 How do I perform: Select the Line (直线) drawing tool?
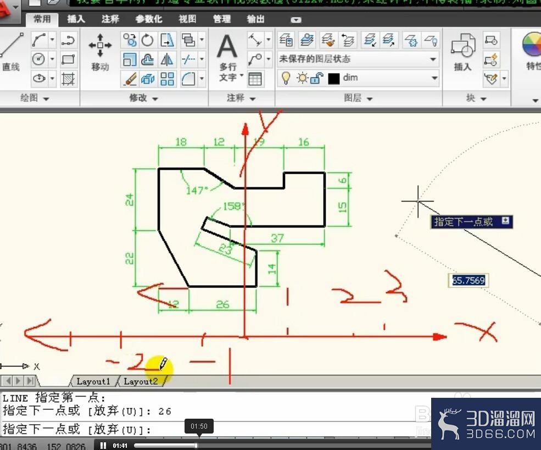12,52
